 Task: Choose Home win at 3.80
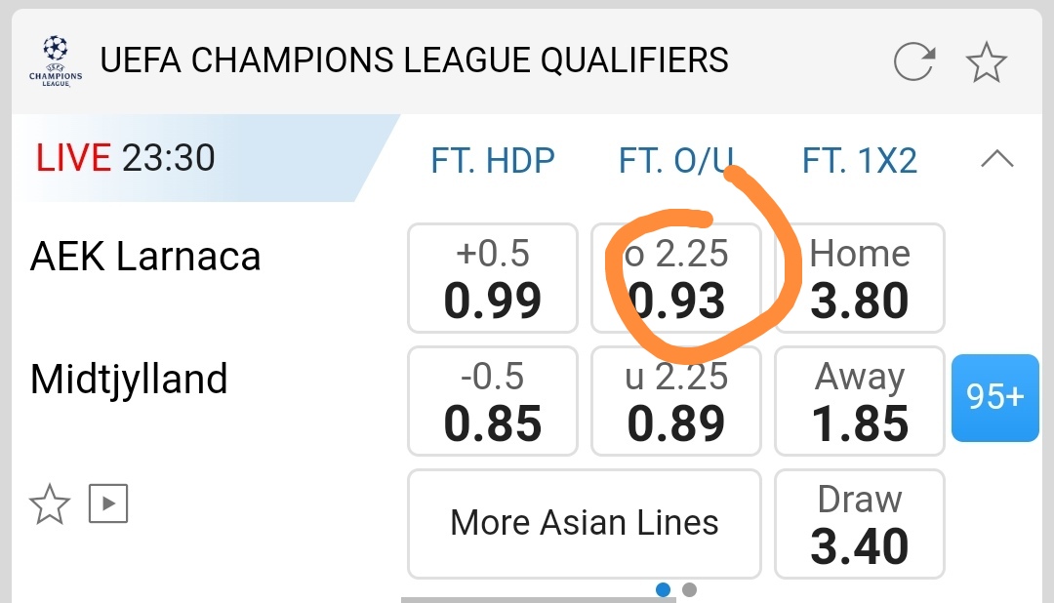coord(860,278)
